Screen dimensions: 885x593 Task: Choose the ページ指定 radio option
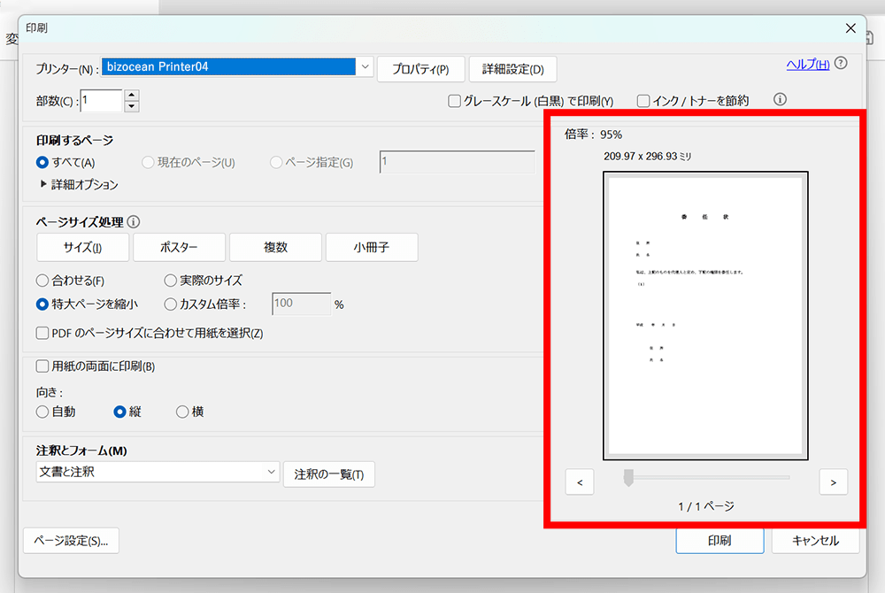pos(276,163)
